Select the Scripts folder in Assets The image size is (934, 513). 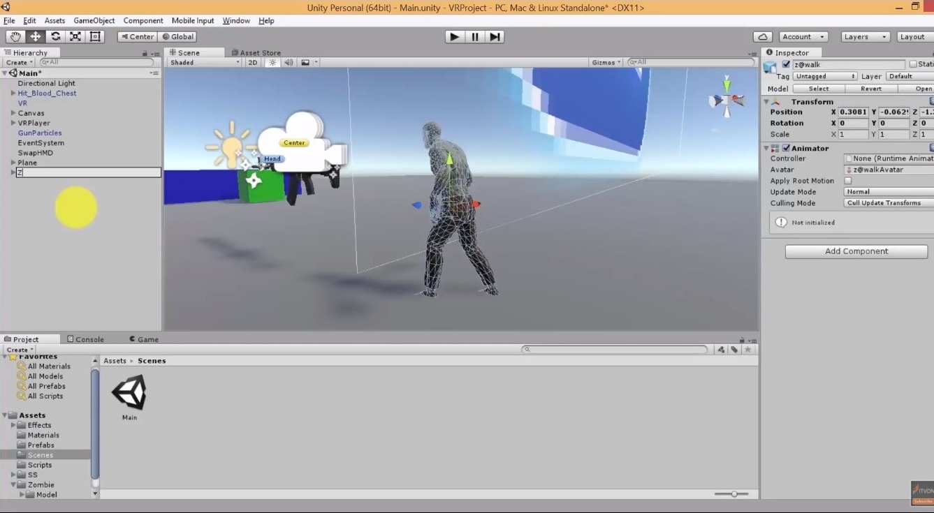tap(40, 465)
